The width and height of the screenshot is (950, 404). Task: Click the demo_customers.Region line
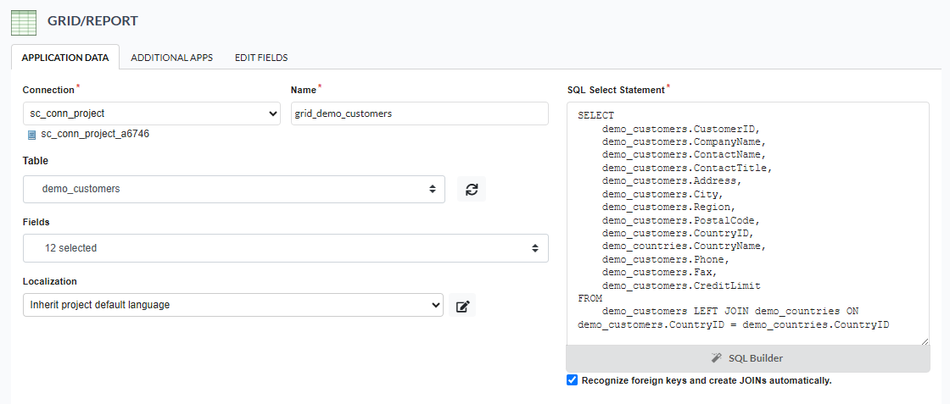[x=669, y=207]
